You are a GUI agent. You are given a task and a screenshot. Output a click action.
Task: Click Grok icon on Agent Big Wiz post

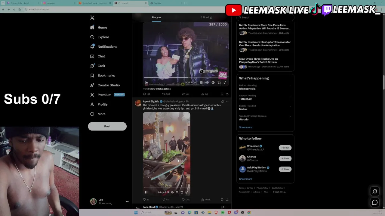pos(223,101)
